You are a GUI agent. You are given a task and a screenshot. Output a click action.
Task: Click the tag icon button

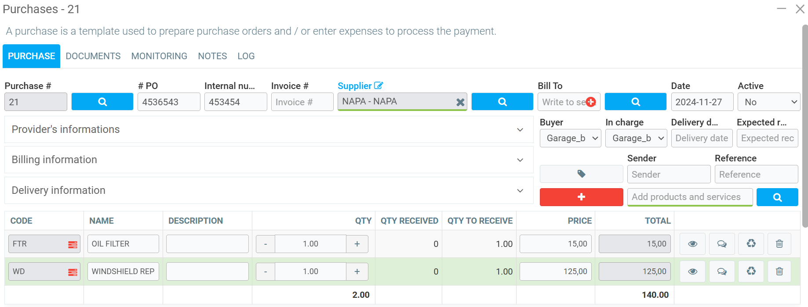[x=581, y=174]
